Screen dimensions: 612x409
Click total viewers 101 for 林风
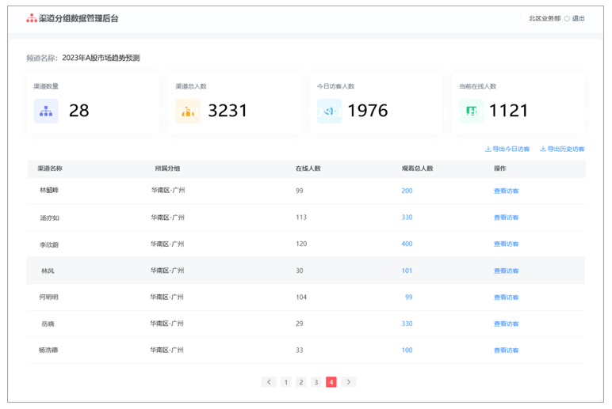pos(407,271)
